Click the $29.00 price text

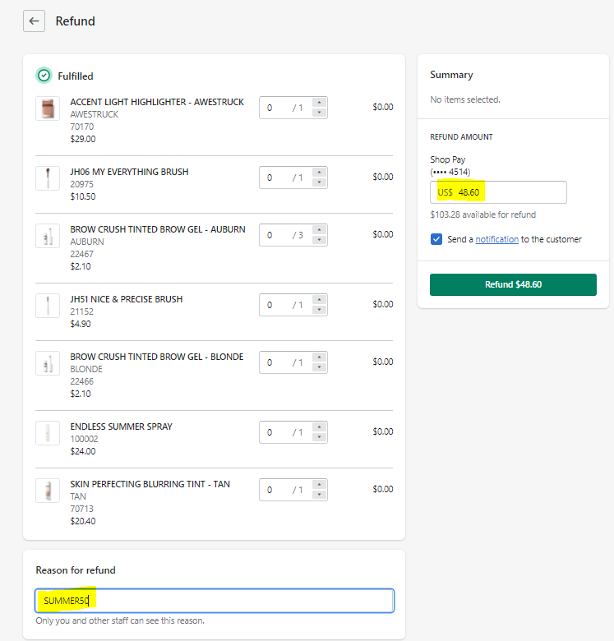pyautogui.click(x=83, y=139)
